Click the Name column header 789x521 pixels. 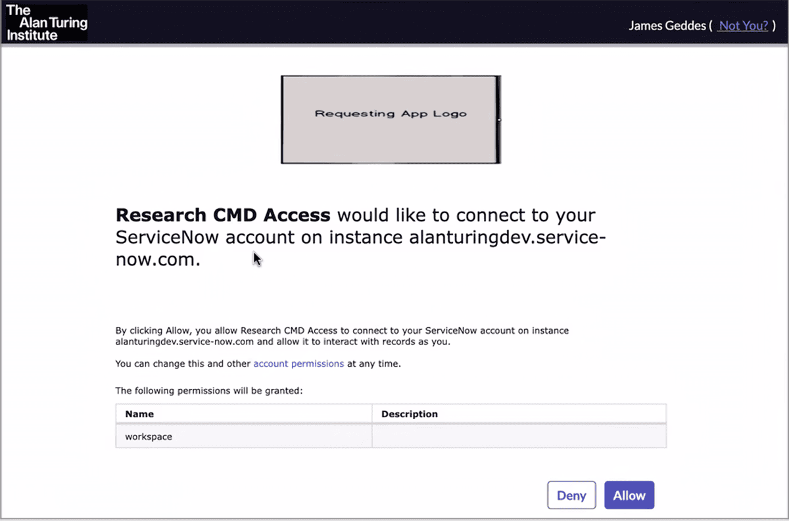coord(243,414)
